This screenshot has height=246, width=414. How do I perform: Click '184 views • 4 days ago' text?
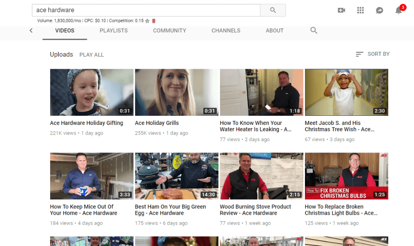point(76,223)
